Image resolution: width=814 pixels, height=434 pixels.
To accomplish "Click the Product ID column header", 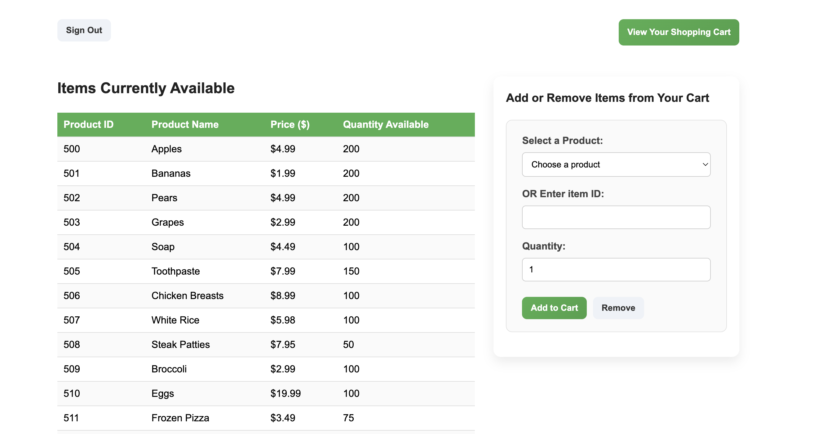I will (x=88, y=124).
